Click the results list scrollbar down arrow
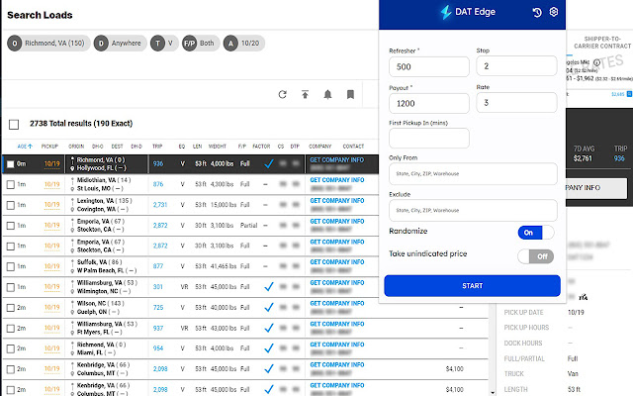 click(493, 392)
